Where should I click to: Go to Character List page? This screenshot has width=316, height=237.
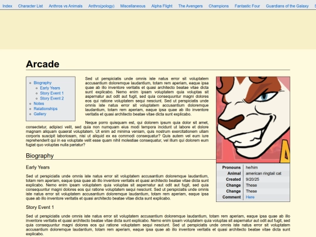click(30, 6)
